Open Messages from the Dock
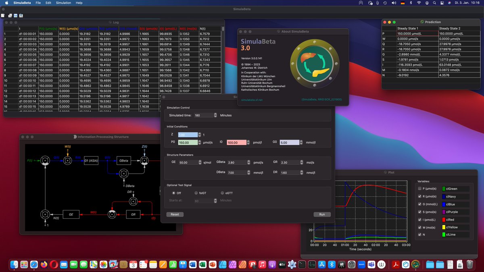484x272 pixels. tap(83, 264)
